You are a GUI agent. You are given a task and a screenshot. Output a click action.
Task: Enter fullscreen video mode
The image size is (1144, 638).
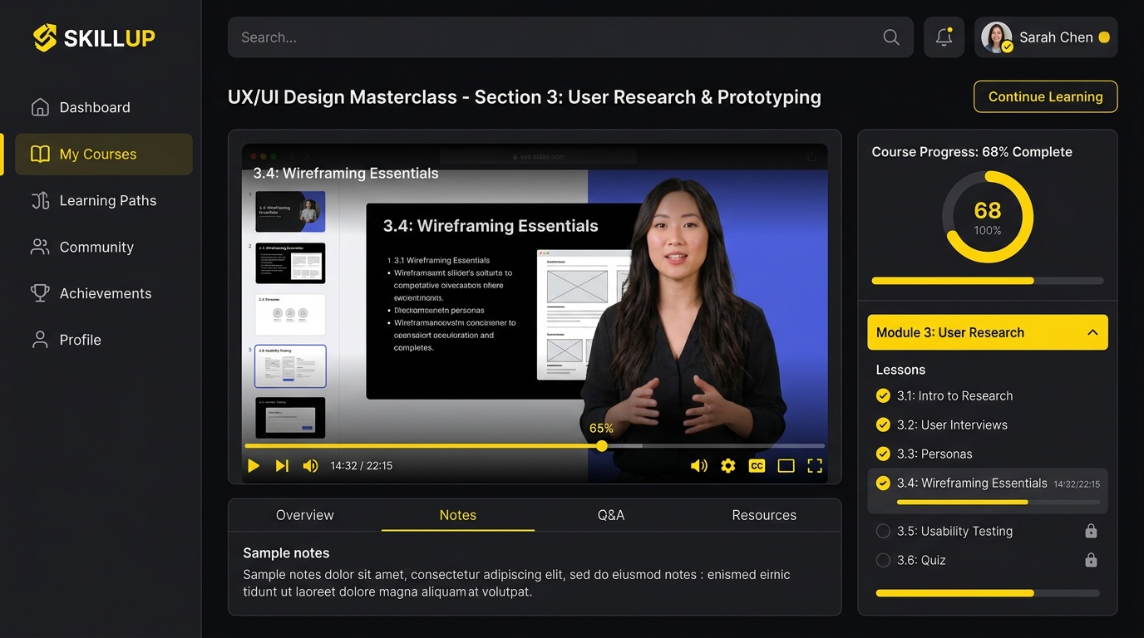(x=815, y=466)
